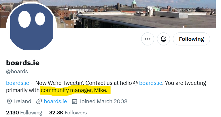Viewport: 221px width, 117px height.
Task: Click the first boards.ie link in bio
Action: tap(18, 83)
